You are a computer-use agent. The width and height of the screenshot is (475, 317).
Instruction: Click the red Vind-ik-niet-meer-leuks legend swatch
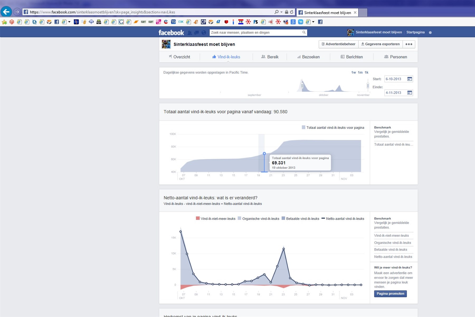coord(198,218)
